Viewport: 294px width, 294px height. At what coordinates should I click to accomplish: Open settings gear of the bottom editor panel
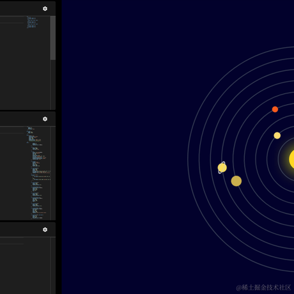pos(45,229)
